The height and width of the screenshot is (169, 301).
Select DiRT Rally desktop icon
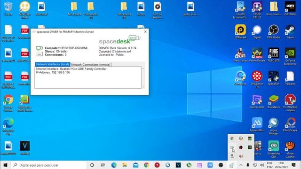(x=290, y=8)
